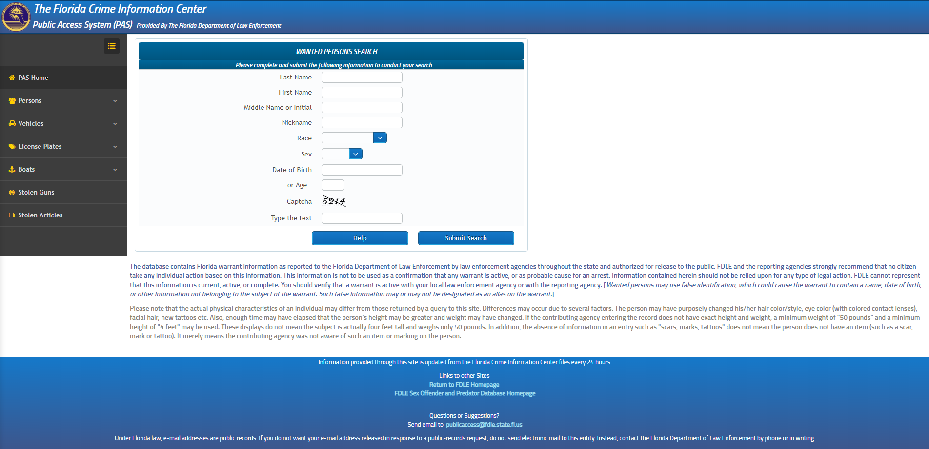Click The Florida Crime Information Center title

click(120, 9)
